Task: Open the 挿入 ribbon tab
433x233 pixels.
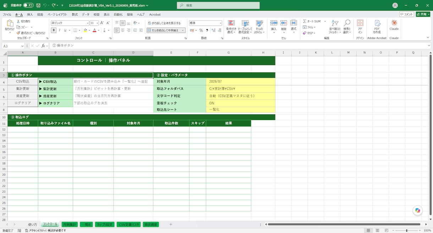Action: point(30,15)
